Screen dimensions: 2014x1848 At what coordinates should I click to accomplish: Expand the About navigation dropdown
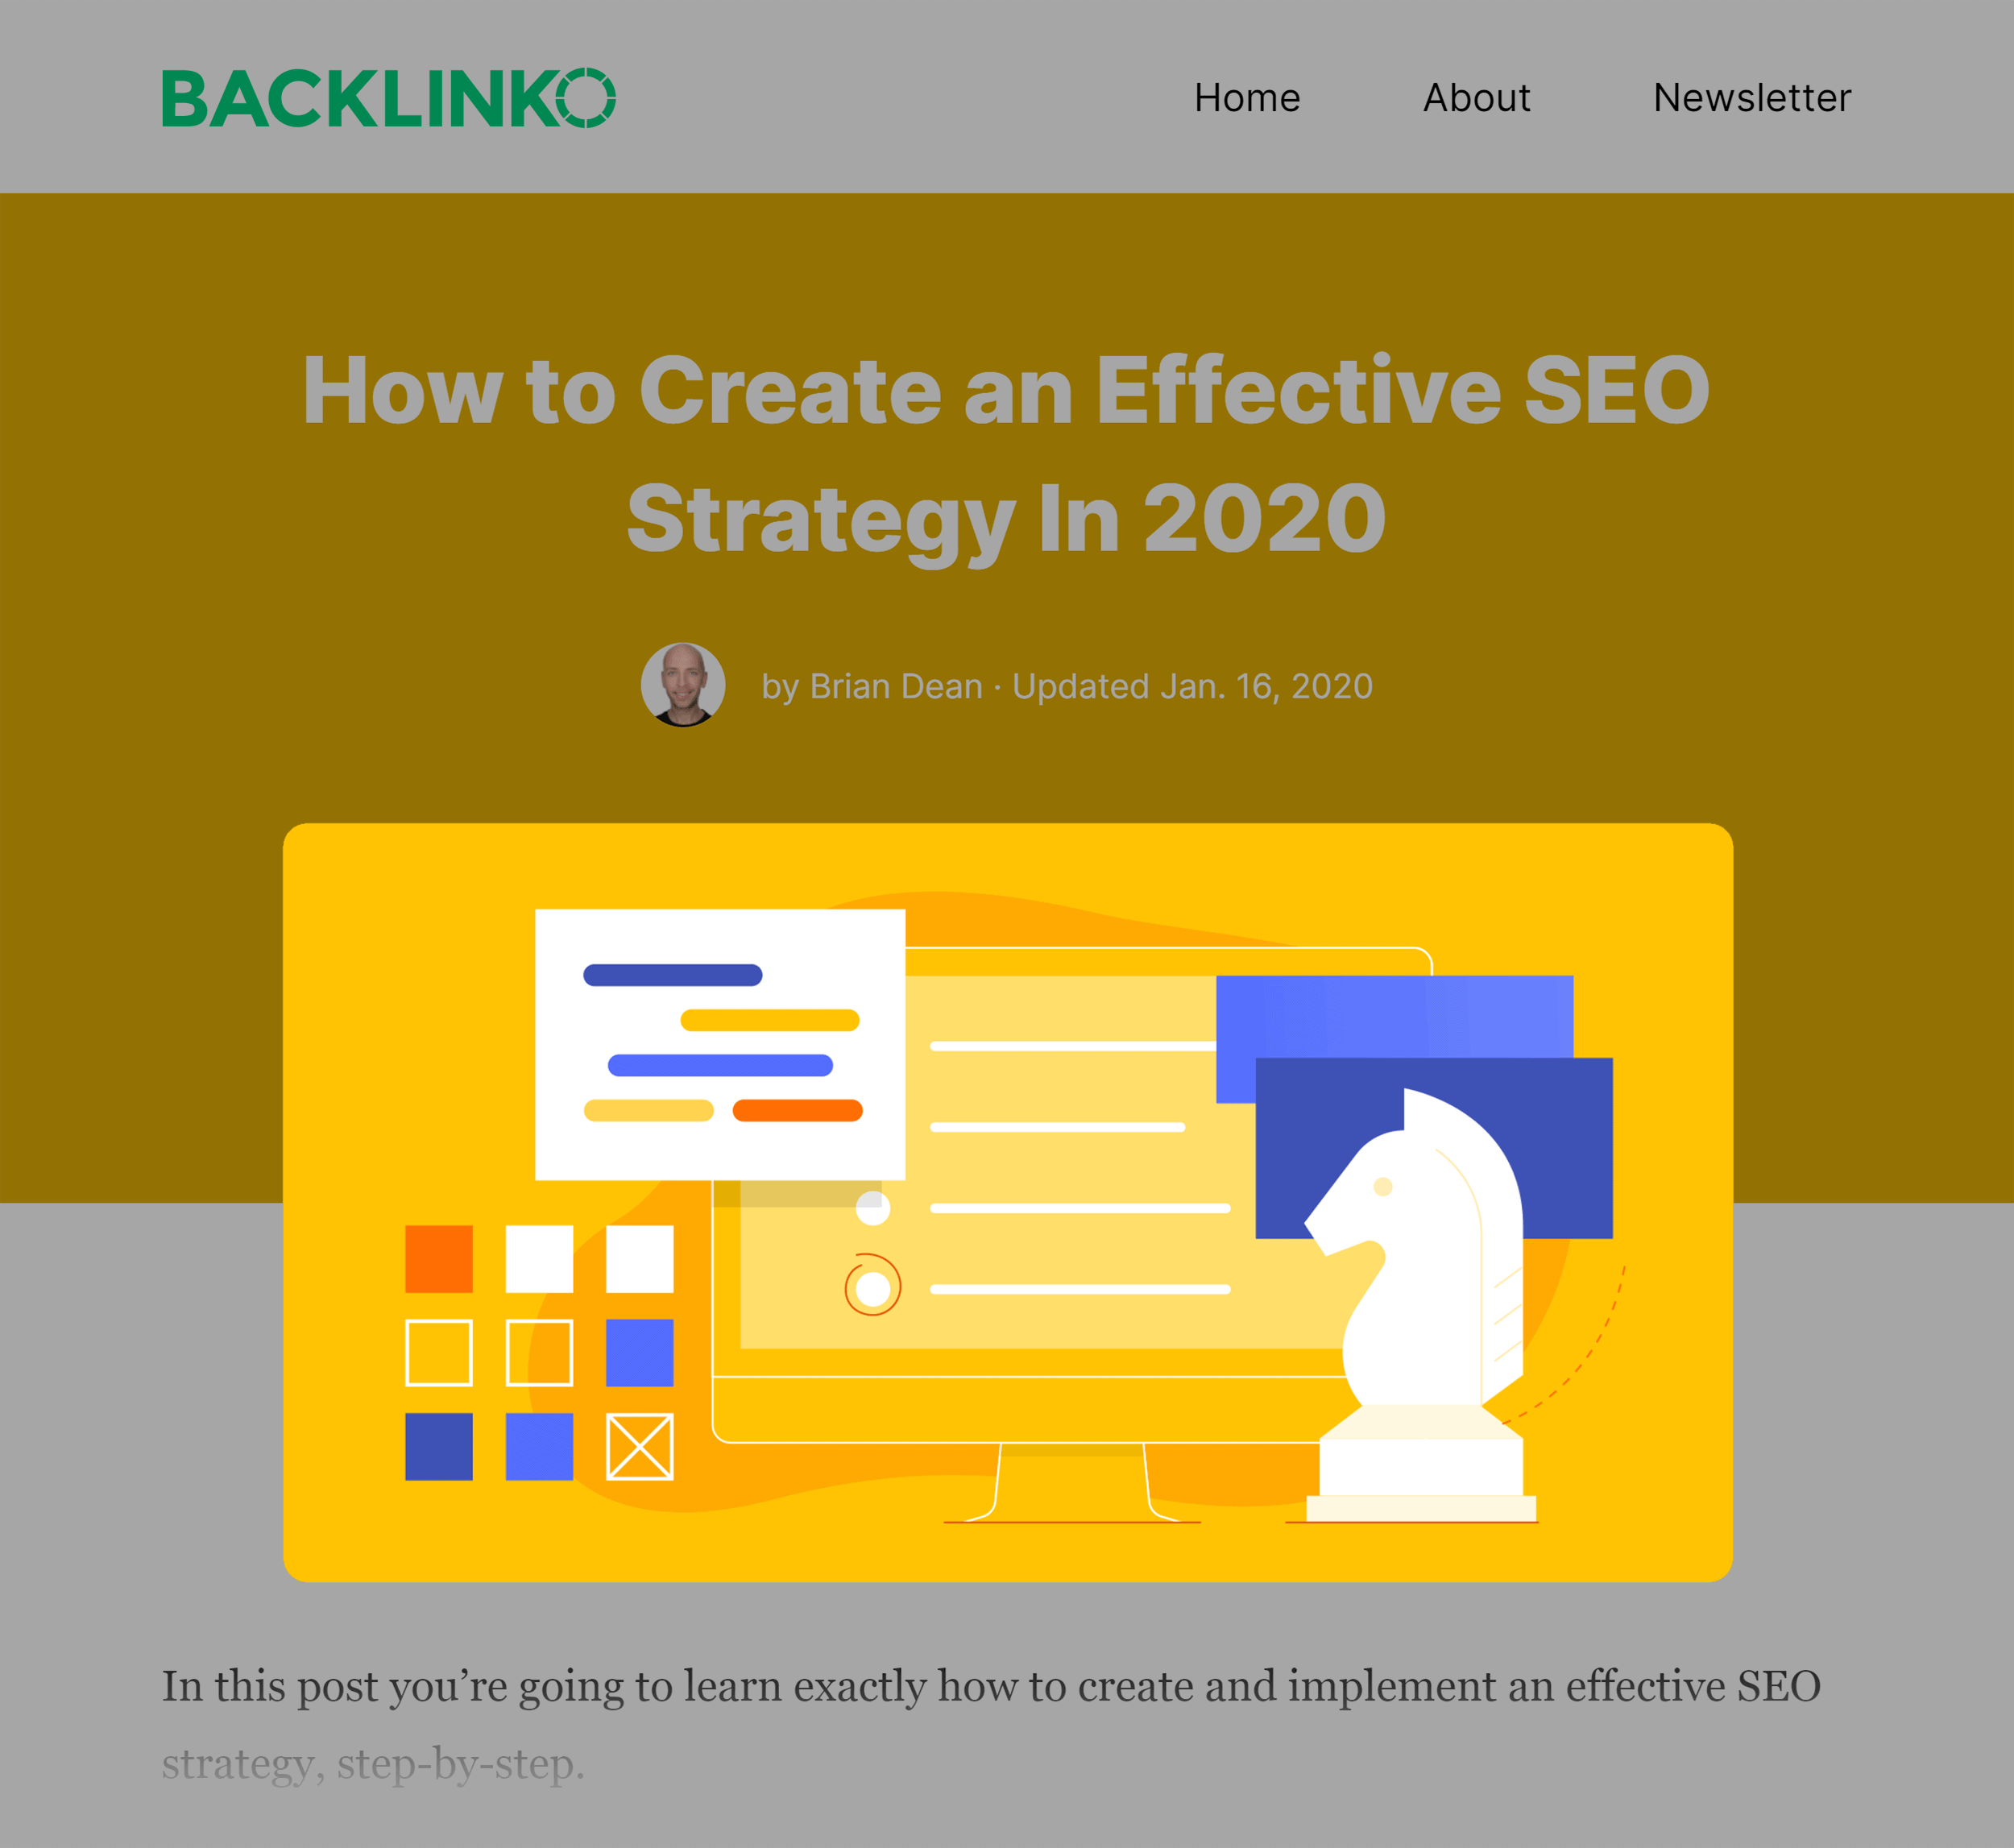pos(1473,97)
